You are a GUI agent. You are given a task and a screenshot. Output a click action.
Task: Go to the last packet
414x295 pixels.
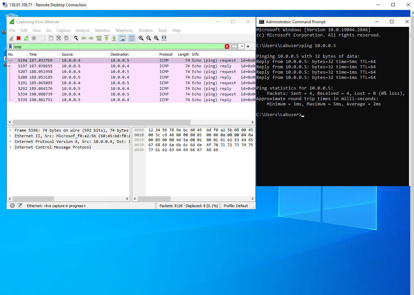[x=114, y=38]
